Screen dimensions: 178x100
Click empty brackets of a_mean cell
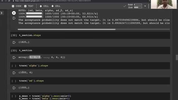[x=14, y=96]
